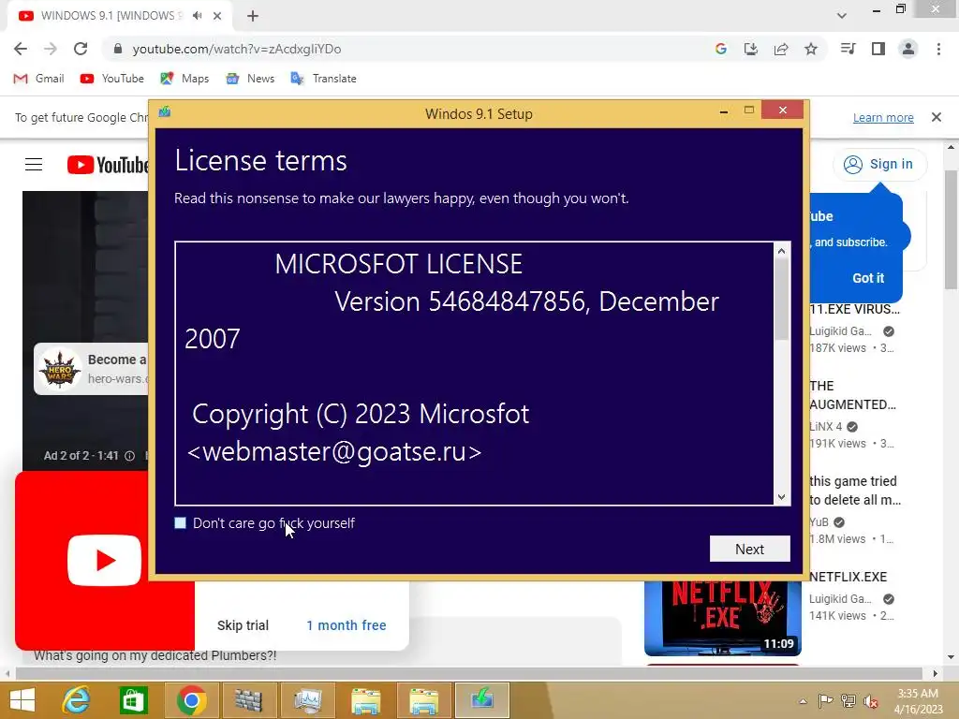The width and height of the screenshot is (959, 719).
Task: Open the setup installer taskbar icon
Action: [x=482, y=700]
